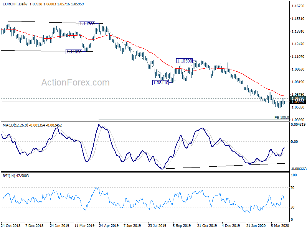
Task: Click the 24 Oct 2018 date label
Action: coord(11,225)
